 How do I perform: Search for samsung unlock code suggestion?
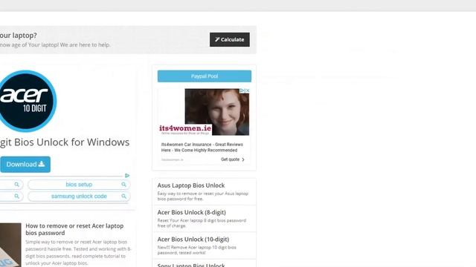click(x=79, y=196)
